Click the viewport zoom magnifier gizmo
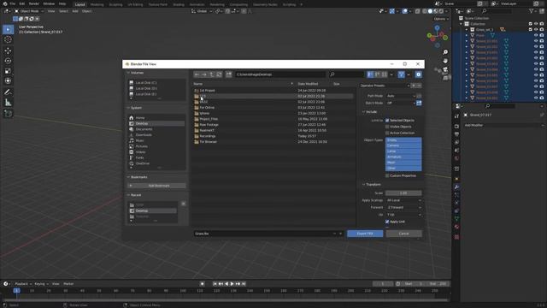 (445, 52)
